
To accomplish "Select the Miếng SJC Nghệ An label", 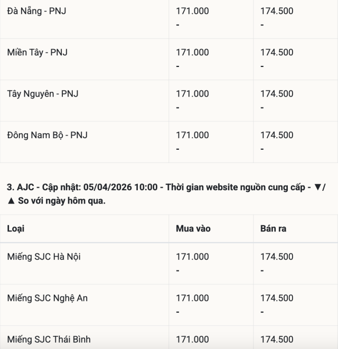I will [48, 298].
